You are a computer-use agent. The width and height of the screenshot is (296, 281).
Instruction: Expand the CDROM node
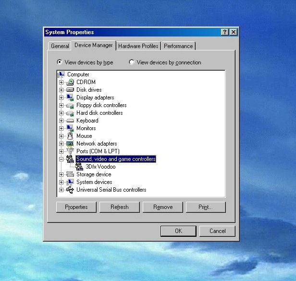(x=61, y=82)
